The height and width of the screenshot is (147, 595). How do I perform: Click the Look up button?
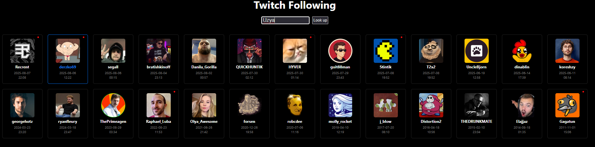pos(320,20)
